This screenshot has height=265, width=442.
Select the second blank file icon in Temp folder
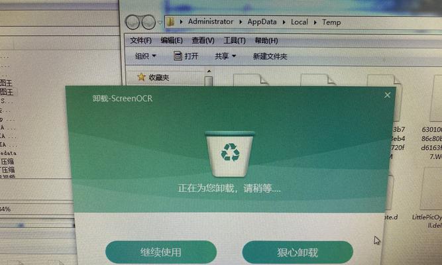[x=317, y=79]
